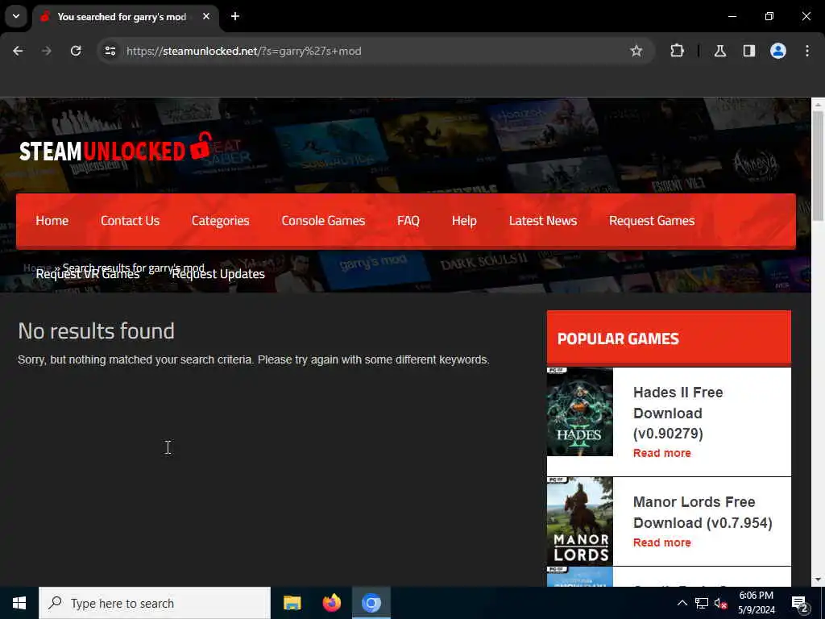Open 'Hades II Free Download' title link
Viewport: 825px width, 619px height.
678,413
